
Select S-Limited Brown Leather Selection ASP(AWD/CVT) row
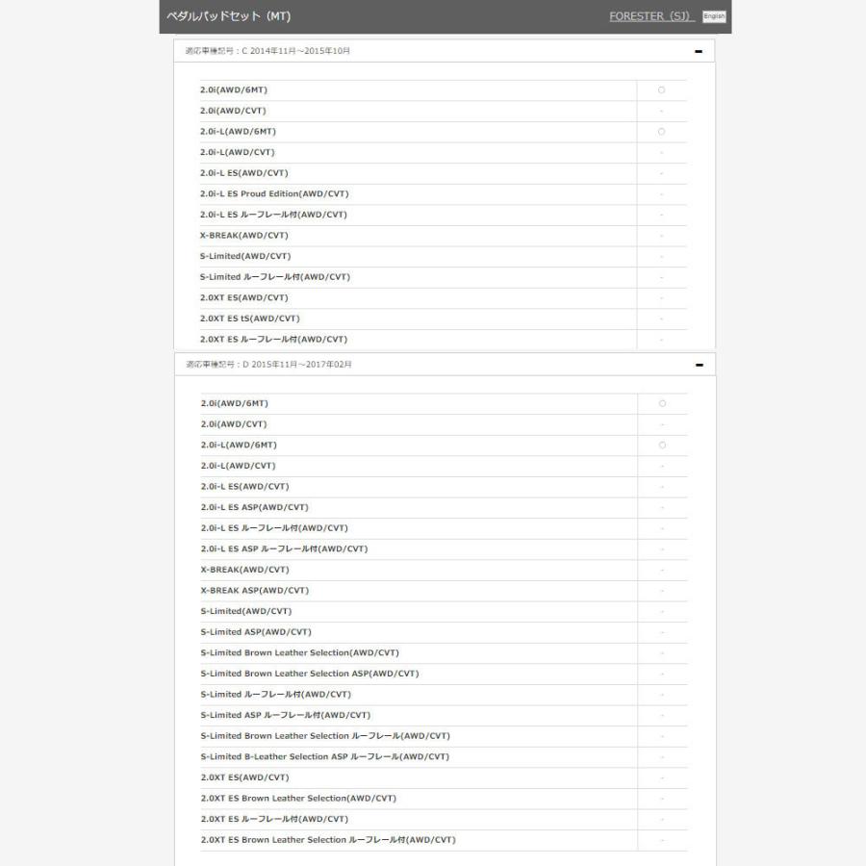click(x=310, y=674)
